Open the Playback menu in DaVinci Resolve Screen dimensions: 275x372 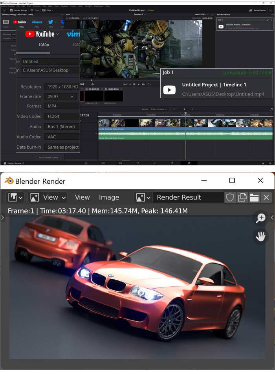coord(64,6)
